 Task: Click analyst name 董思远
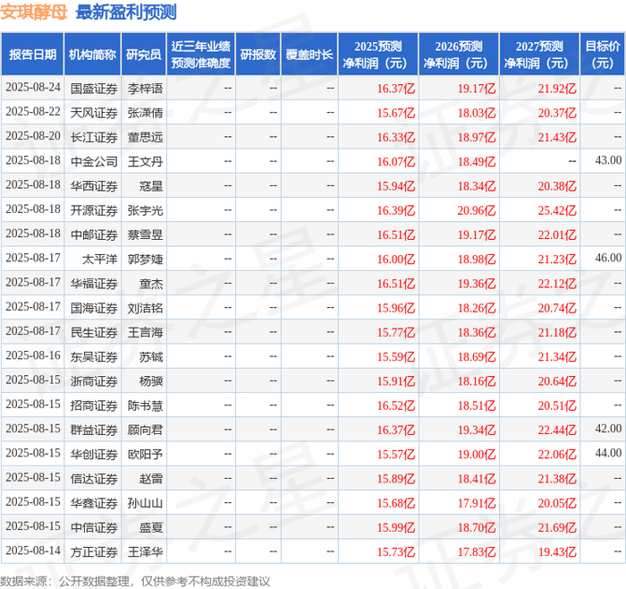click(145, 137)
